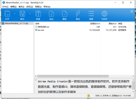Click the Bandizip icon in the title bar
136x99 pixels.
click(x=4, y=3)
